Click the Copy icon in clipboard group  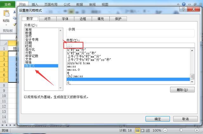(x=15, y=18)
